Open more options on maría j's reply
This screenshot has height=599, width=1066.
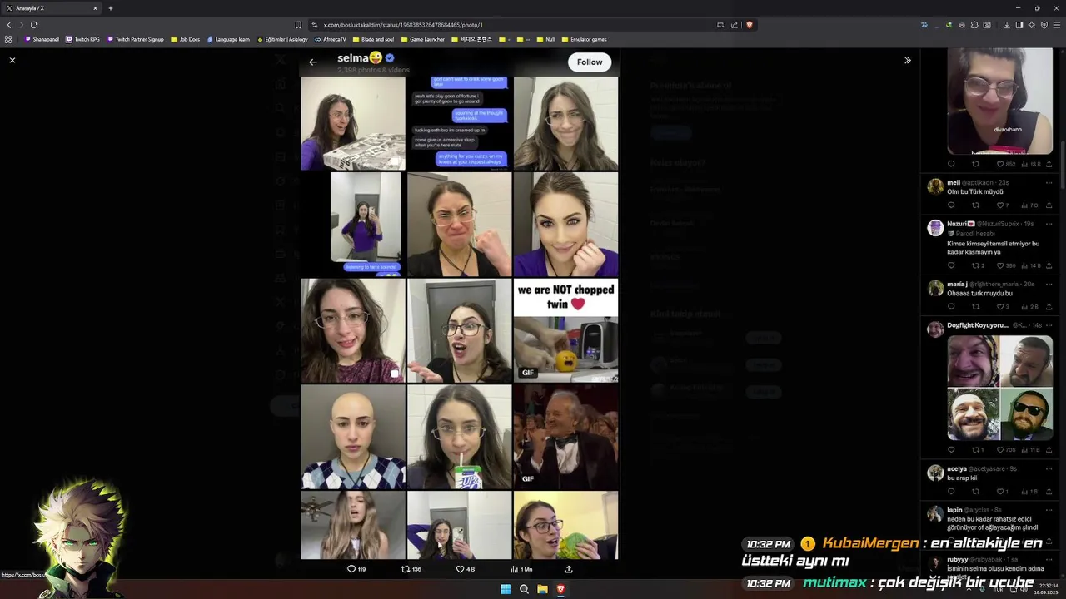(x=1049, y=284)
